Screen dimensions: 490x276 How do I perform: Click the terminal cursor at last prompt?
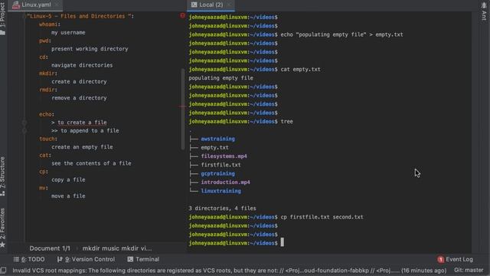(283, 242)
